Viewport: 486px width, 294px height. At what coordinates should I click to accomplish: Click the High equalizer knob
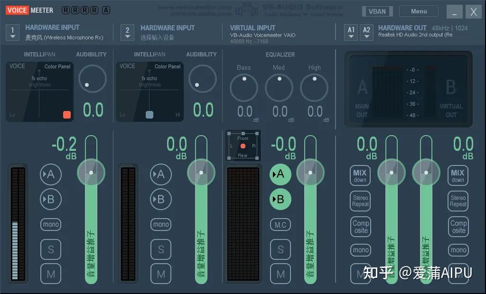point(314,88)
